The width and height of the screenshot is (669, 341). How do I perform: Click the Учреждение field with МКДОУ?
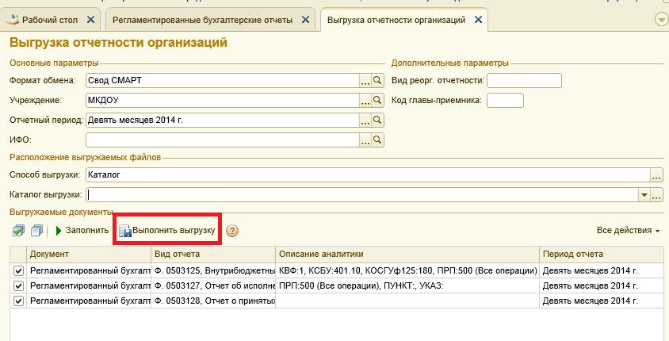coord(222,101)
